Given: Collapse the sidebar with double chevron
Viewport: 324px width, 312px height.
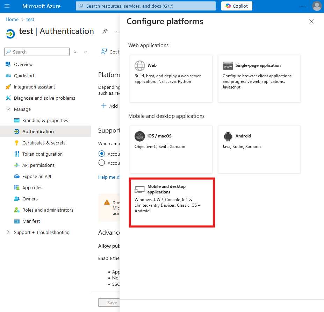Looking at the screenshot, I should point(86,52).
